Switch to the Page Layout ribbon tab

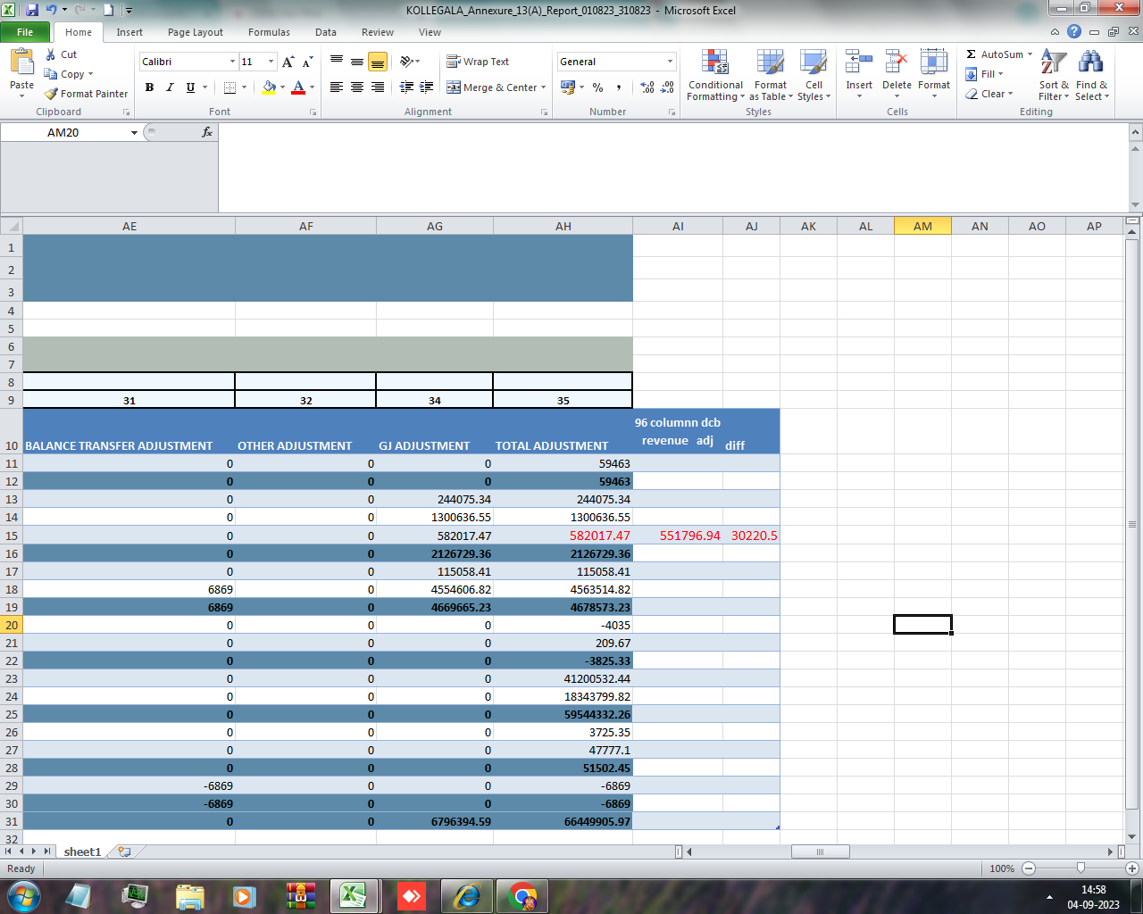[195, 32]
